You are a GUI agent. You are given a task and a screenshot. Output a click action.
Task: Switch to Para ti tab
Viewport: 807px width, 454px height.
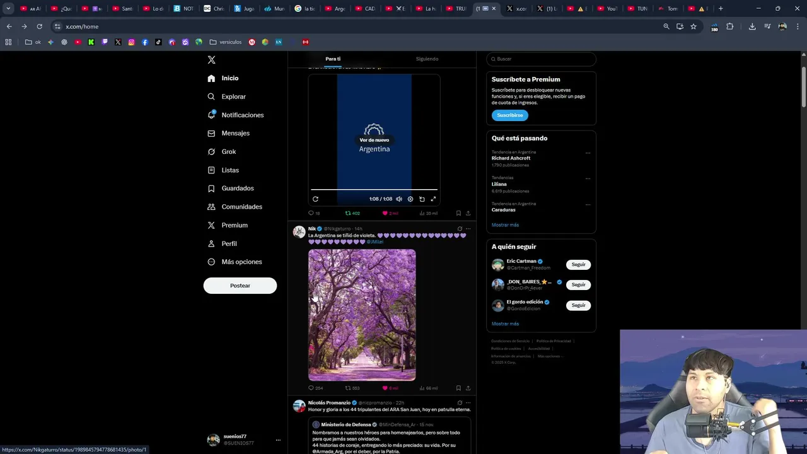333,59
